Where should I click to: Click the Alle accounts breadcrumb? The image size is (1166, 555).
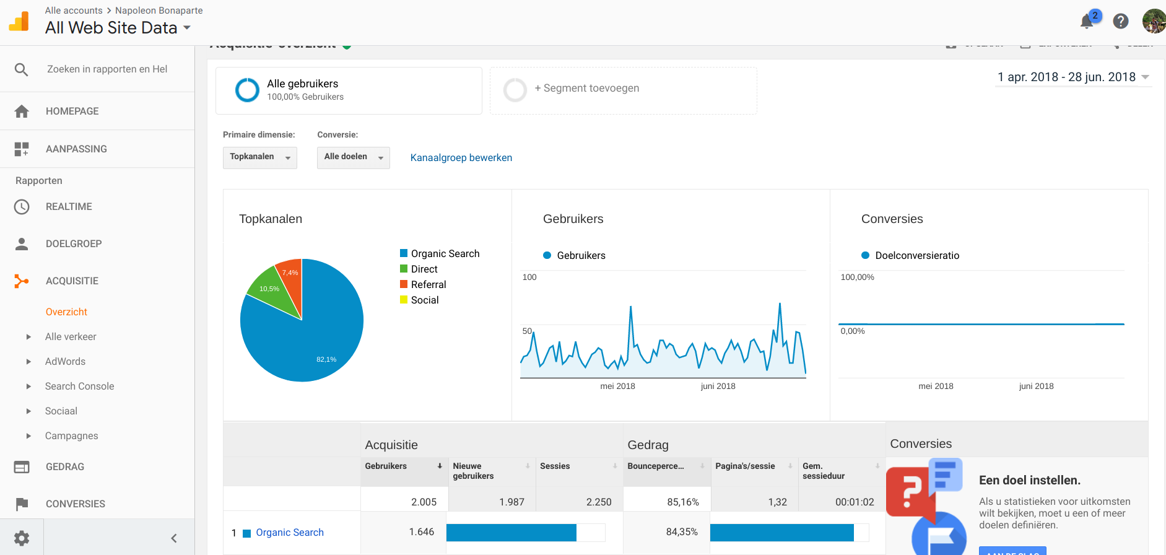click(74, 11)
